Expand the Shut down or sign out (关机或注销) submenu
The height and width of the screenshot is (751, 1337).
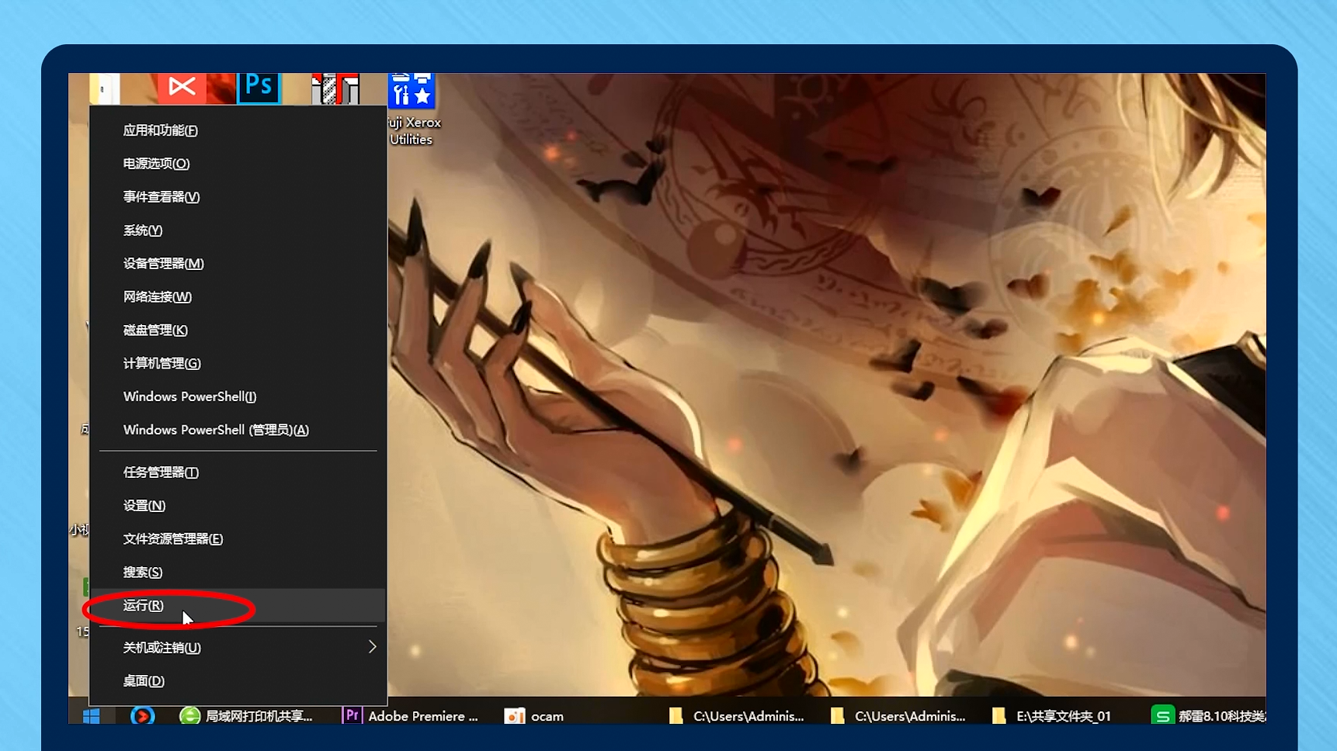[238, 648]
